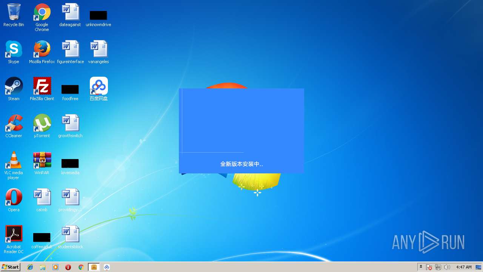The height and width of the screenshot is (272, 483).
Task: Open the WinRAR desktop shortcut
Action: pyautogui.click(x=42, y=163)
